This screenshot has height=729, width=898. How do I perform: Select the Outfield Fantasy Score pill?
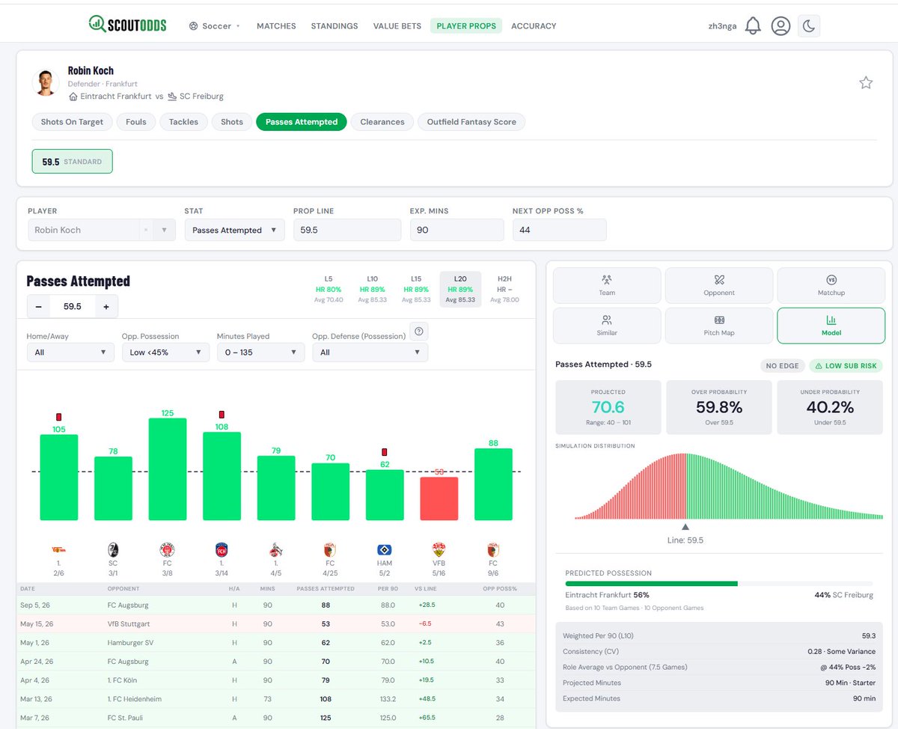point(471,122)
